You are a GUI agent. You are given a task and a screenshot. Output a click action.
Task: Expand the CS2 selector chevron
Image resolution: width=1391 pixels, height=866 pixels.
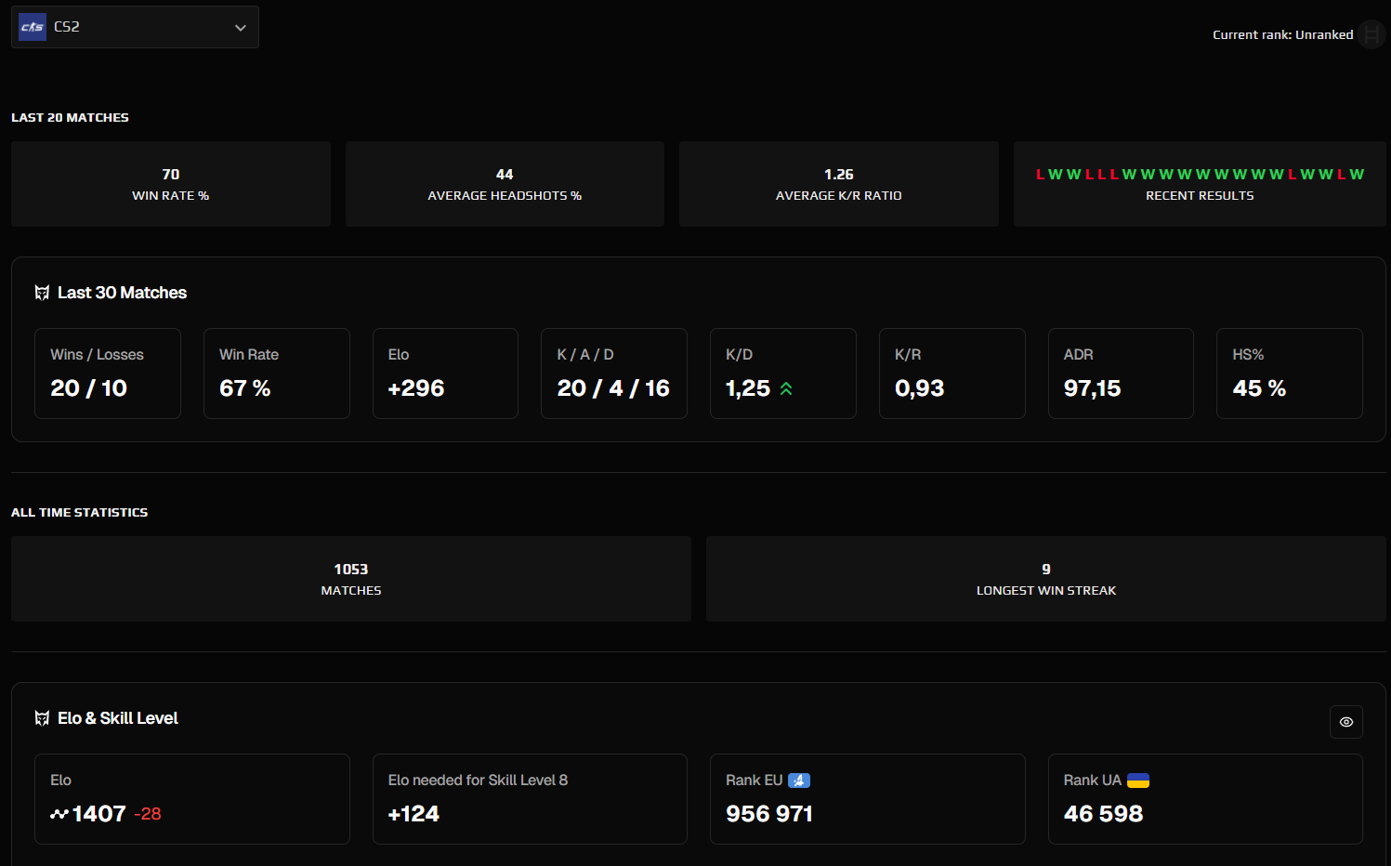tap(240, 27)
